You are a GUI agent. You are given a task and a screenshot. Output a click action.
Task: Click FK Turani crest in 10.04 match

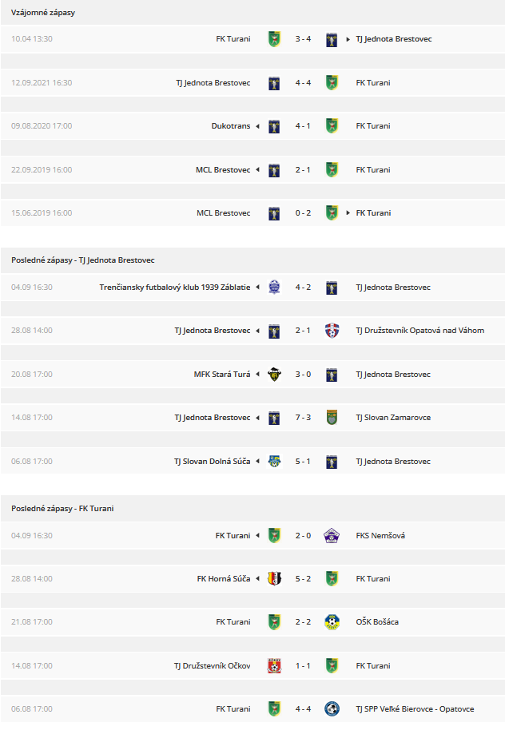pyautogui.click(x=274, y=39)
